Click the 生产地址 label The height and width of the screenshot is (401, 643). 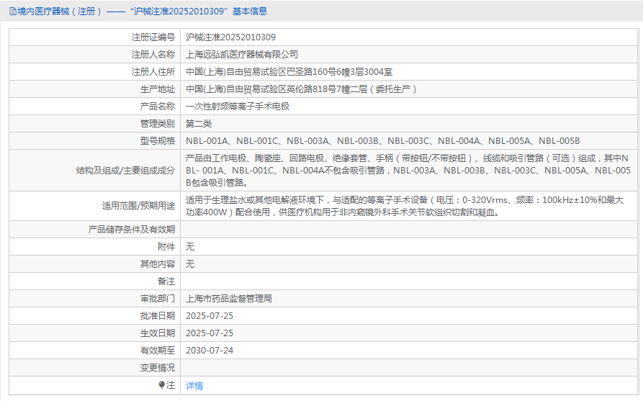[158, 89]
